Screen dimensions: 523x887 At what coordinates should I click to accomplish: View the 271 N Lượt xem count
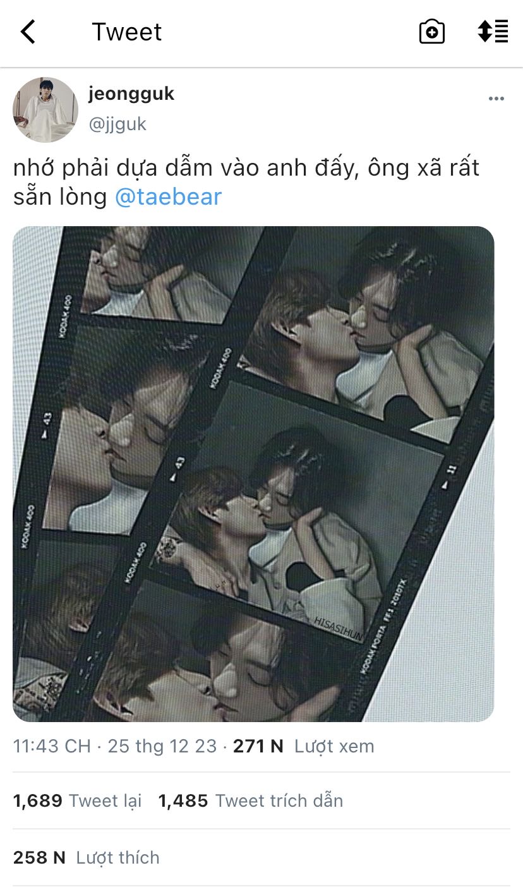[304, 746]
